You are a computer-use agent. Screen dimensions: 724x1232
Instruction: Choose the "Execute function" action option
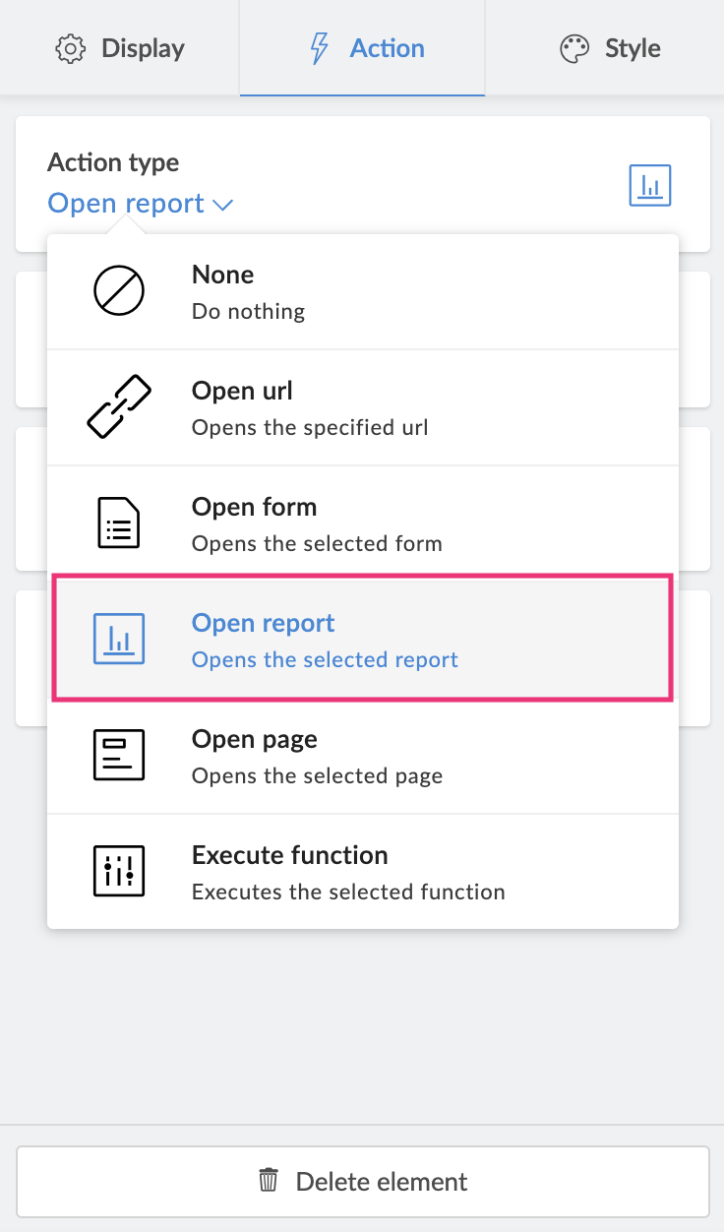click(362, 872)
